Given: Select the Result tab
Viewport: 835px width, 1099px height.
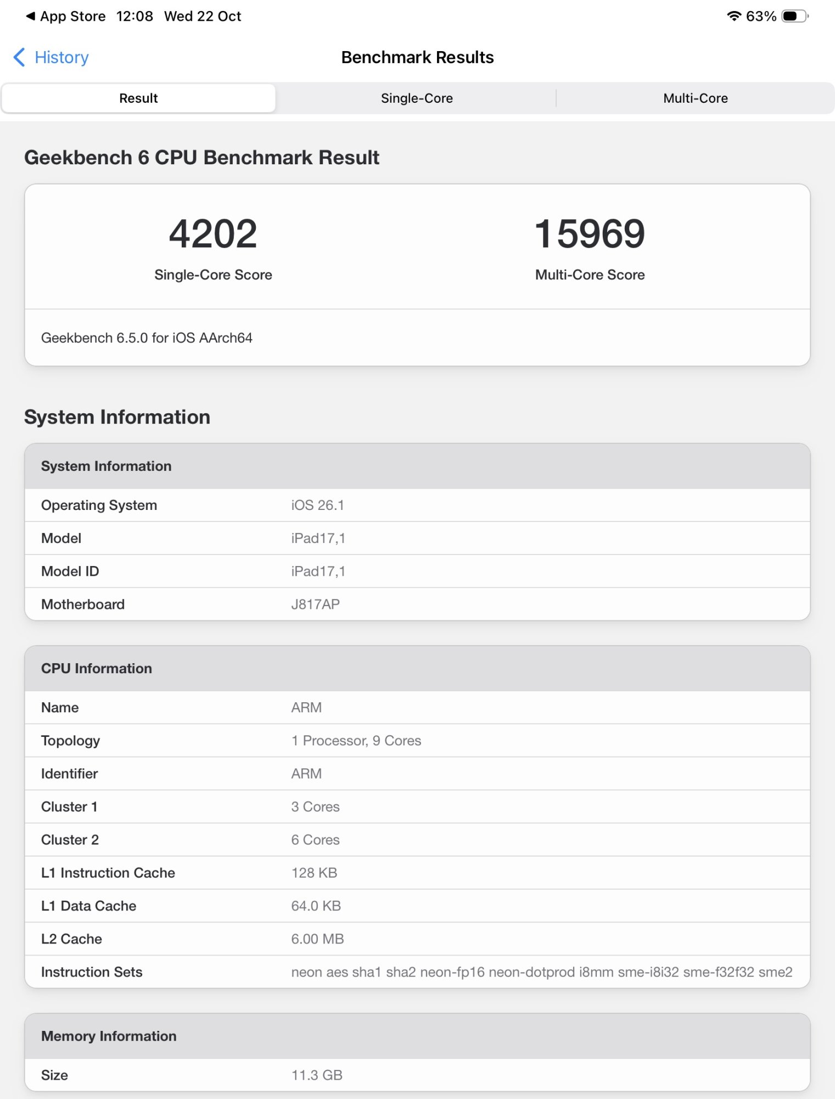Looking at the screenshot, I should pyautogui.click(x=138, y=98).
